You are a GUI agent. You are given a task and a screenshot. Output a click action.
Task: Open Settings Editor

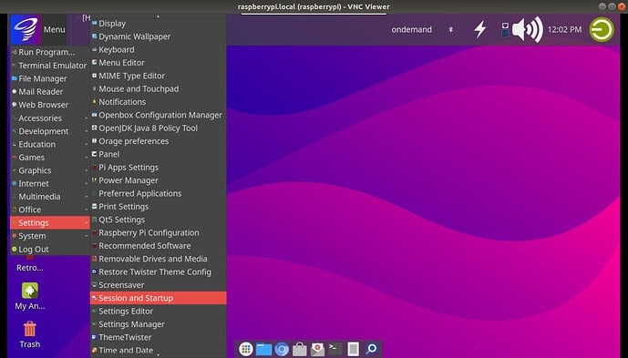coord(159,312)
